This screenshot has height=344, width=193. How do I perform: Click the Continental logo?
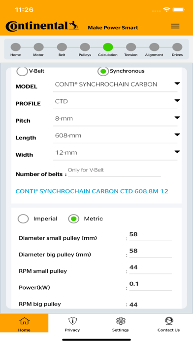tap(42, 26)
